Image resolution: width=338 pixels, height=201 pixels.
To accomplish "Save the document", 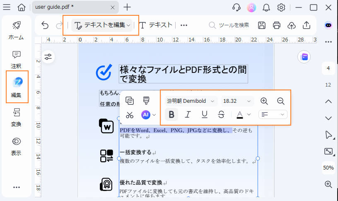I will click(262, 25).
